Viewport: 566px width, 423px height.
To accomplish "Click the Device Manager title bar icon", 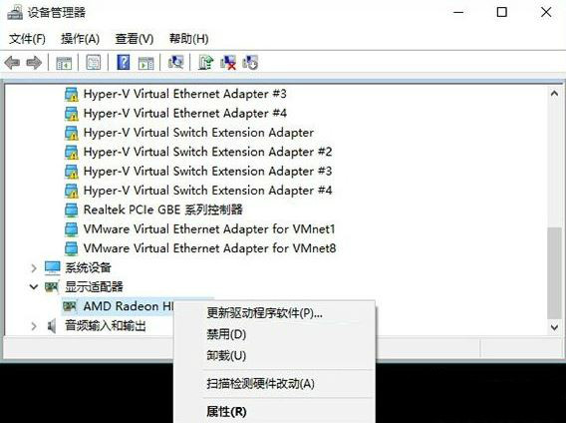I will [15, 13].
